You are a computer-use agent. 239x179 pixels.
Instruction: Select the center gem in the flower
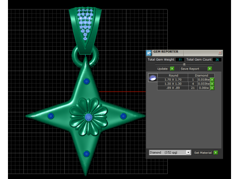click(x=89, y=117)
